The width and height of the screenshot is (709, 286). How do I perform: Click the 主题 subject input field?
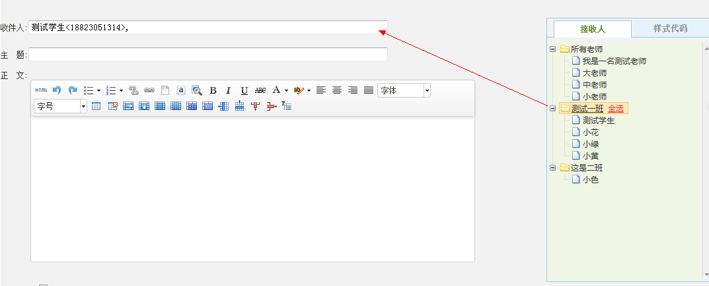[x=207, y=54]
